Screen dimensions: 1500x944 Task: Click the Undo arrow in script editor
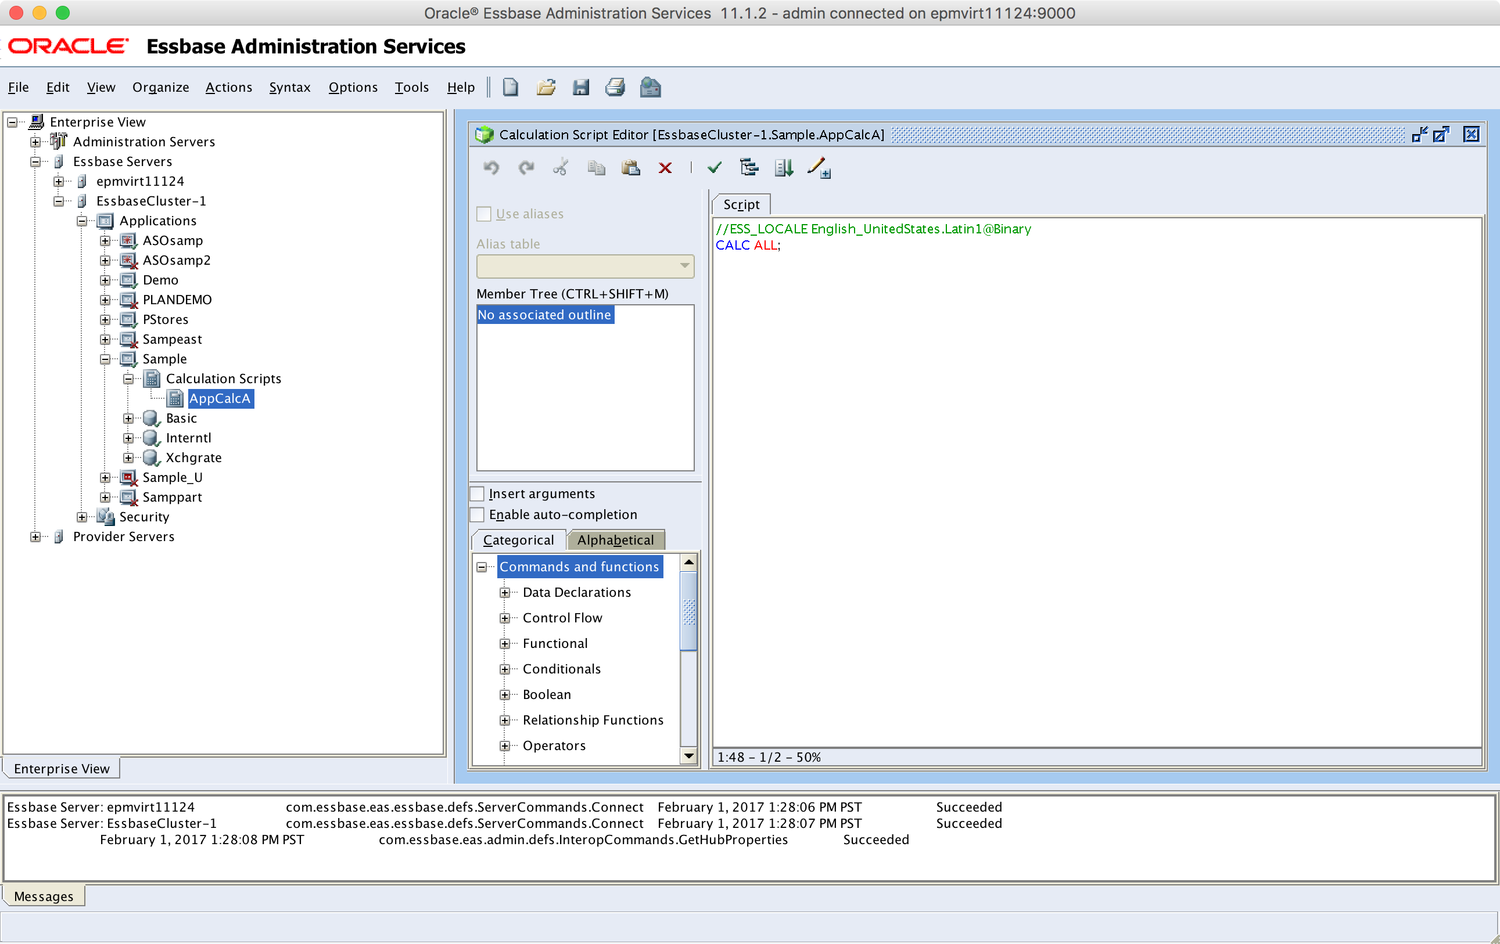pos(491,168)
